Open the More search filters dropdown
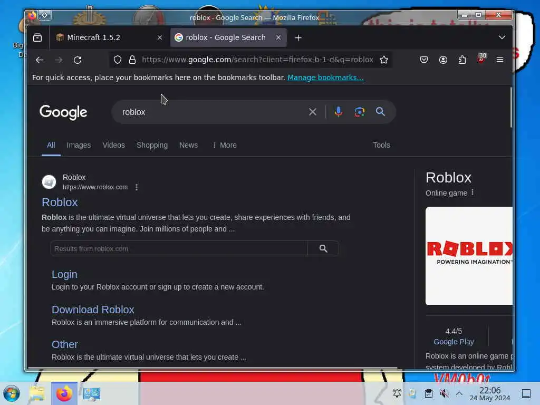 (x=225, y=145)
